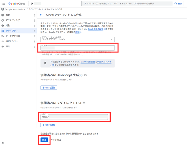Open more options menu next to 設定
The image size is (187, 145).
tap(34, 47)
